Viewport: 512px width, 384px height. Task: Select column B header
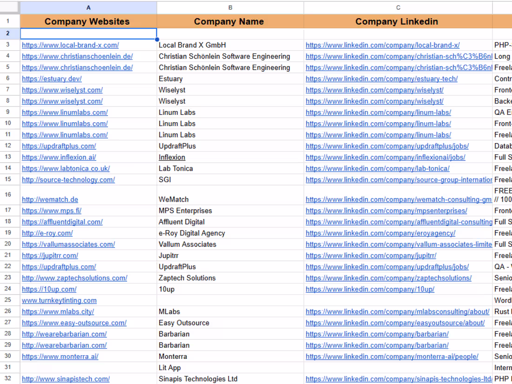point(230,7)
